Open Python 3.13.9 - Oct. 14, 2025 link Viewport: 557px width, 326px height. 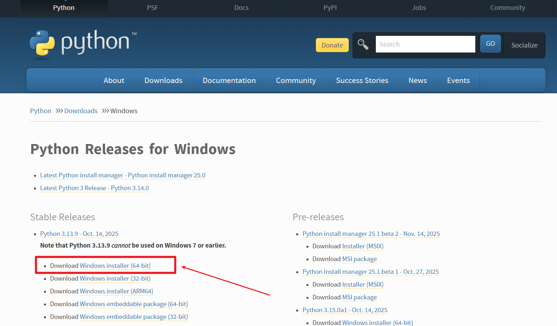tap(79, 234)
